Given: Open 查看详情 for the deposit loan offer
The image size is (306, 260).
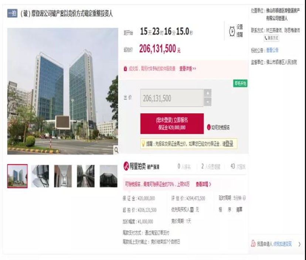Looking at the screenshot, I should click(203, 184).
